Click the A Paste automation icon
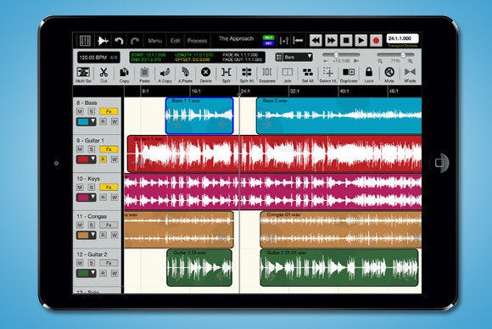Image resolution: width=492 pixels, height=329 pixels. (186, 75)
